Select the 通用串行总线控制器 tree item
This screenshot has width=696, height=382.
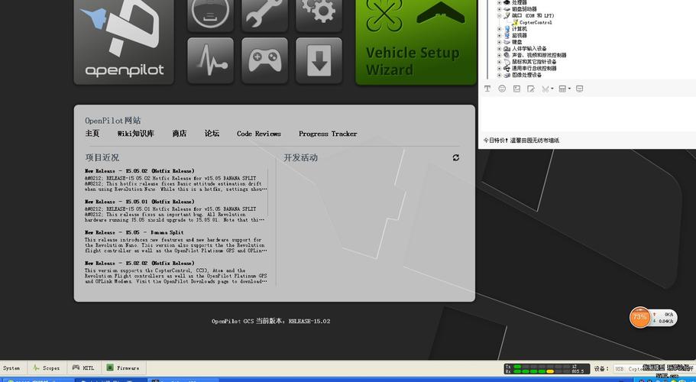[x=534, y=69]
